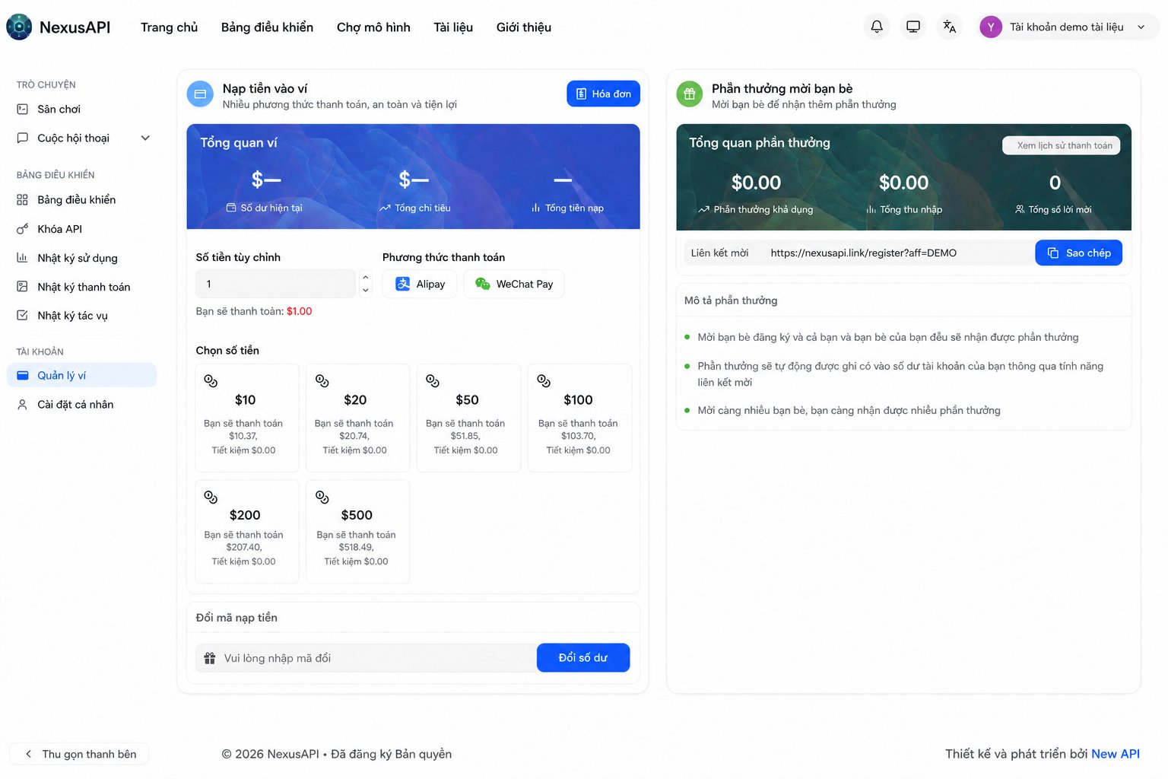1168x779 pixels.
Task: Click the green gift reward icon
Action: click(x=690, y=94)
